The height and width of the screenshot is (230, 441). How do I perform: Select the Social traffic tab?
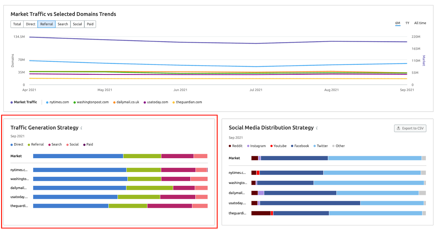(x=77, y=24)
